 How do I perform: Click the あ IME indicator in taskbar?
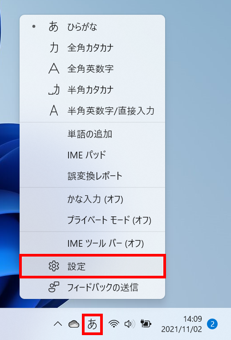(93, 324)
